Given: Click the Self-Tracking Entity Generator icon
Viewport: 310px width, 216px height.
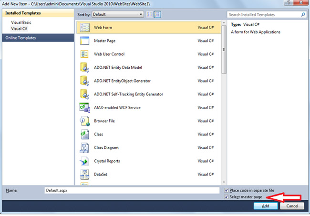Looking at the screenshot, I should pyautogui.click(x=84, y=94).
